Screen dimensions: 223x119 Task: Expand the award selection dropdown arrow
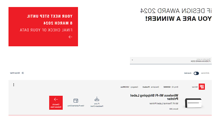(132, 60)
